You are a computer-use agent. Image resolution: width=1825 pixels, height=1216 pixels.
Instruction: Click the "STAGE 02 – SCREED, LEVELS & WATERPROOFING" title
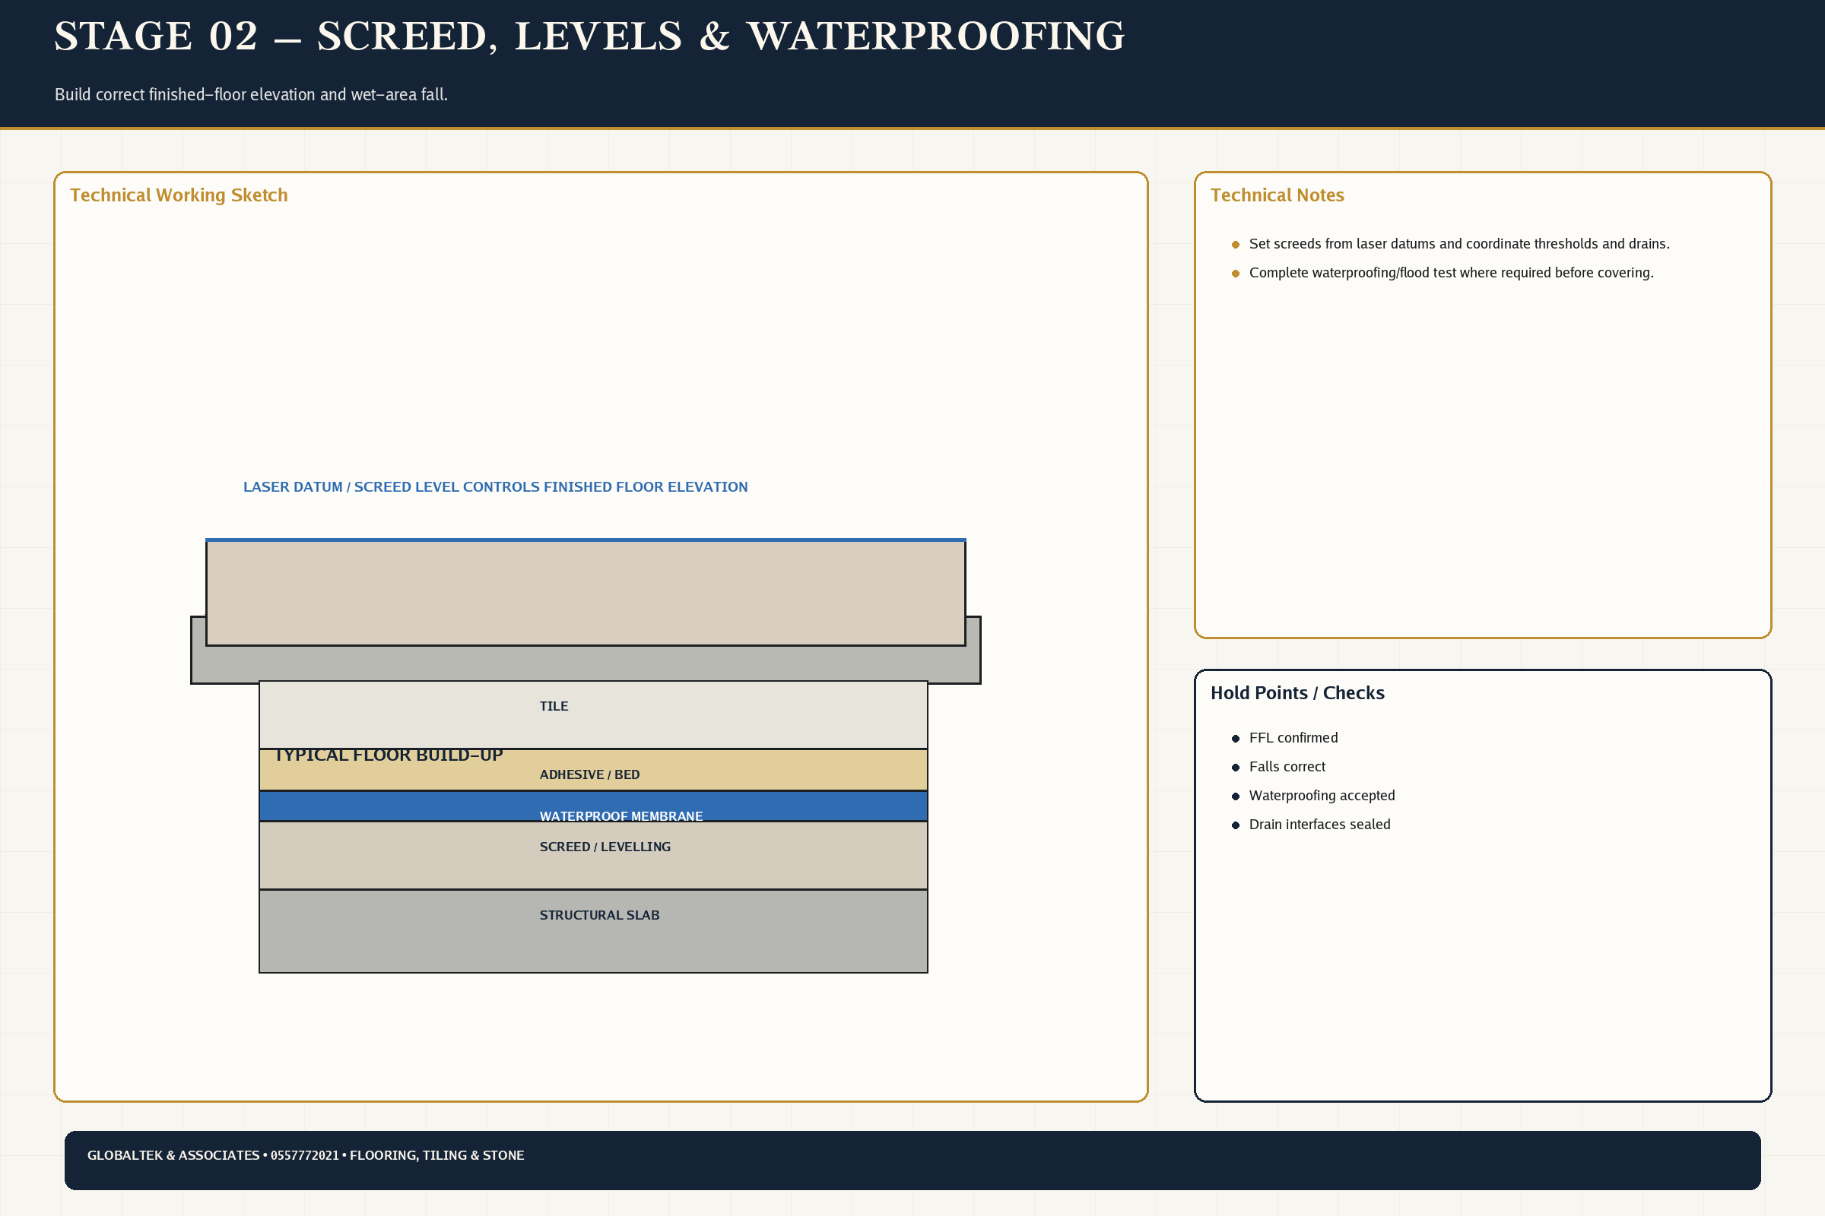pos(589,36)
